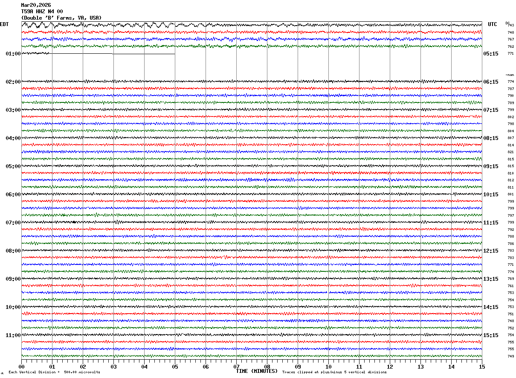516x378 pixels.
Task: Select the 11:00 EDT row label
Action: coord(13,335)
